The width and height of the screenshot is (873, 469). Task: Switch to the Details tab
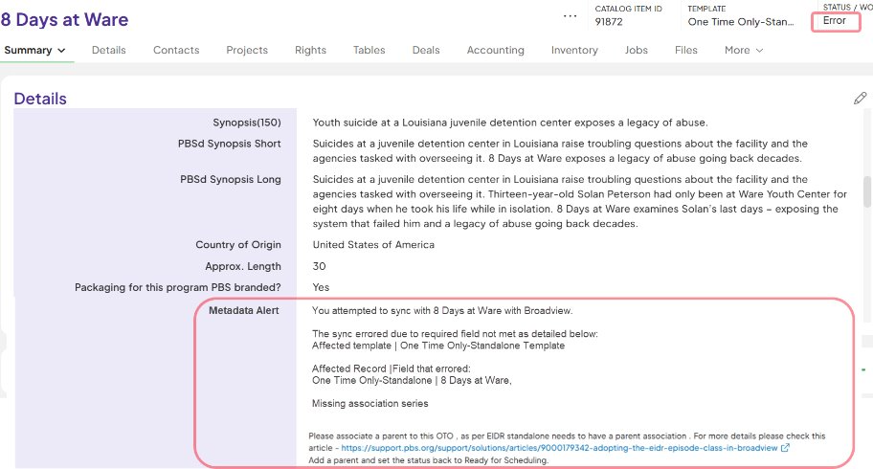click(108, 50)
